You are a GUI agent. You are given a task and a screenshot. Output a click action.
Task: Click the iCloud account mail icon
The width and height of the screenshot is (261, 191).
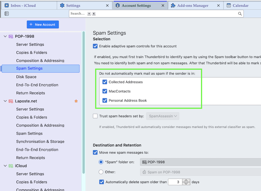coord(11,166)
